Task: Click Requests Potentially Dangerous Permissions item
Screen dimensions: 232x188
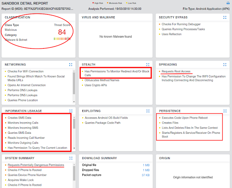Action: [36, 165]
